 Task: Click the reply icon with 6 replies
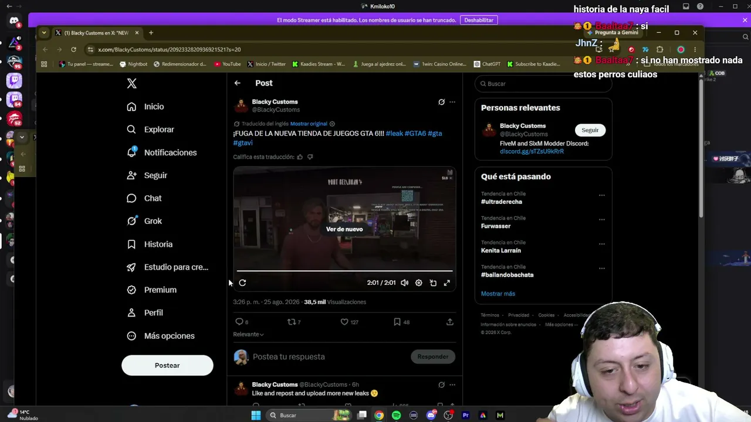click(239, 322)
